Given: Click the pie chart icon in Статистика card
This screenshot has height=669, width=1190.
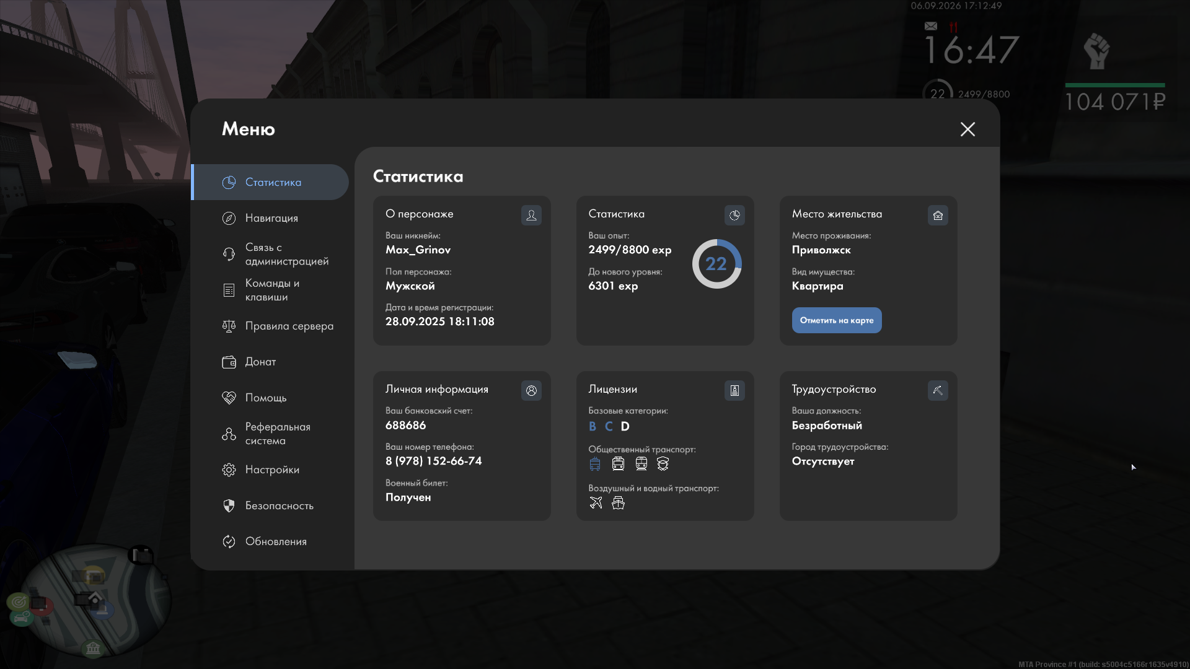Looking at the screenshot, I should pos(734,215).
